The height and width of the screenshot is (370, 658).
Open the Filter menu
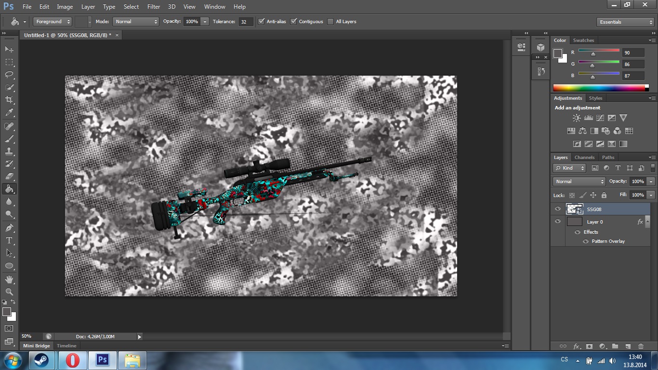click(x=154, y=7)
